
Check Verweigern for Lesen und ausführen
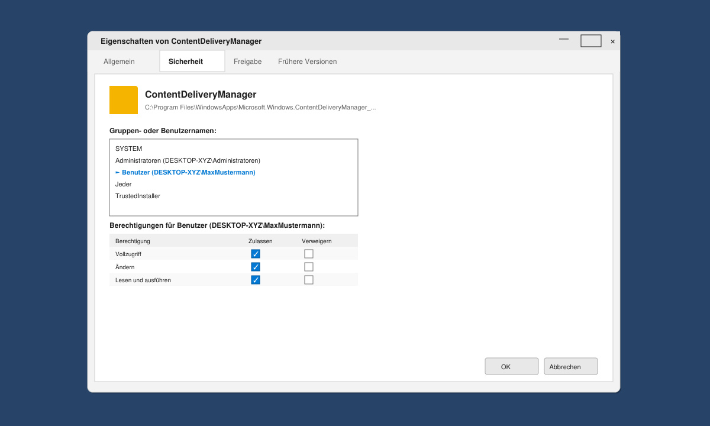click(x=309, y=280)
